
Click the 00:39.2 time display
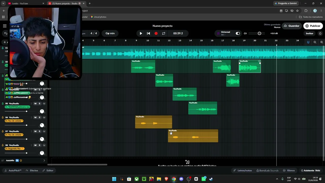point(178,33)
